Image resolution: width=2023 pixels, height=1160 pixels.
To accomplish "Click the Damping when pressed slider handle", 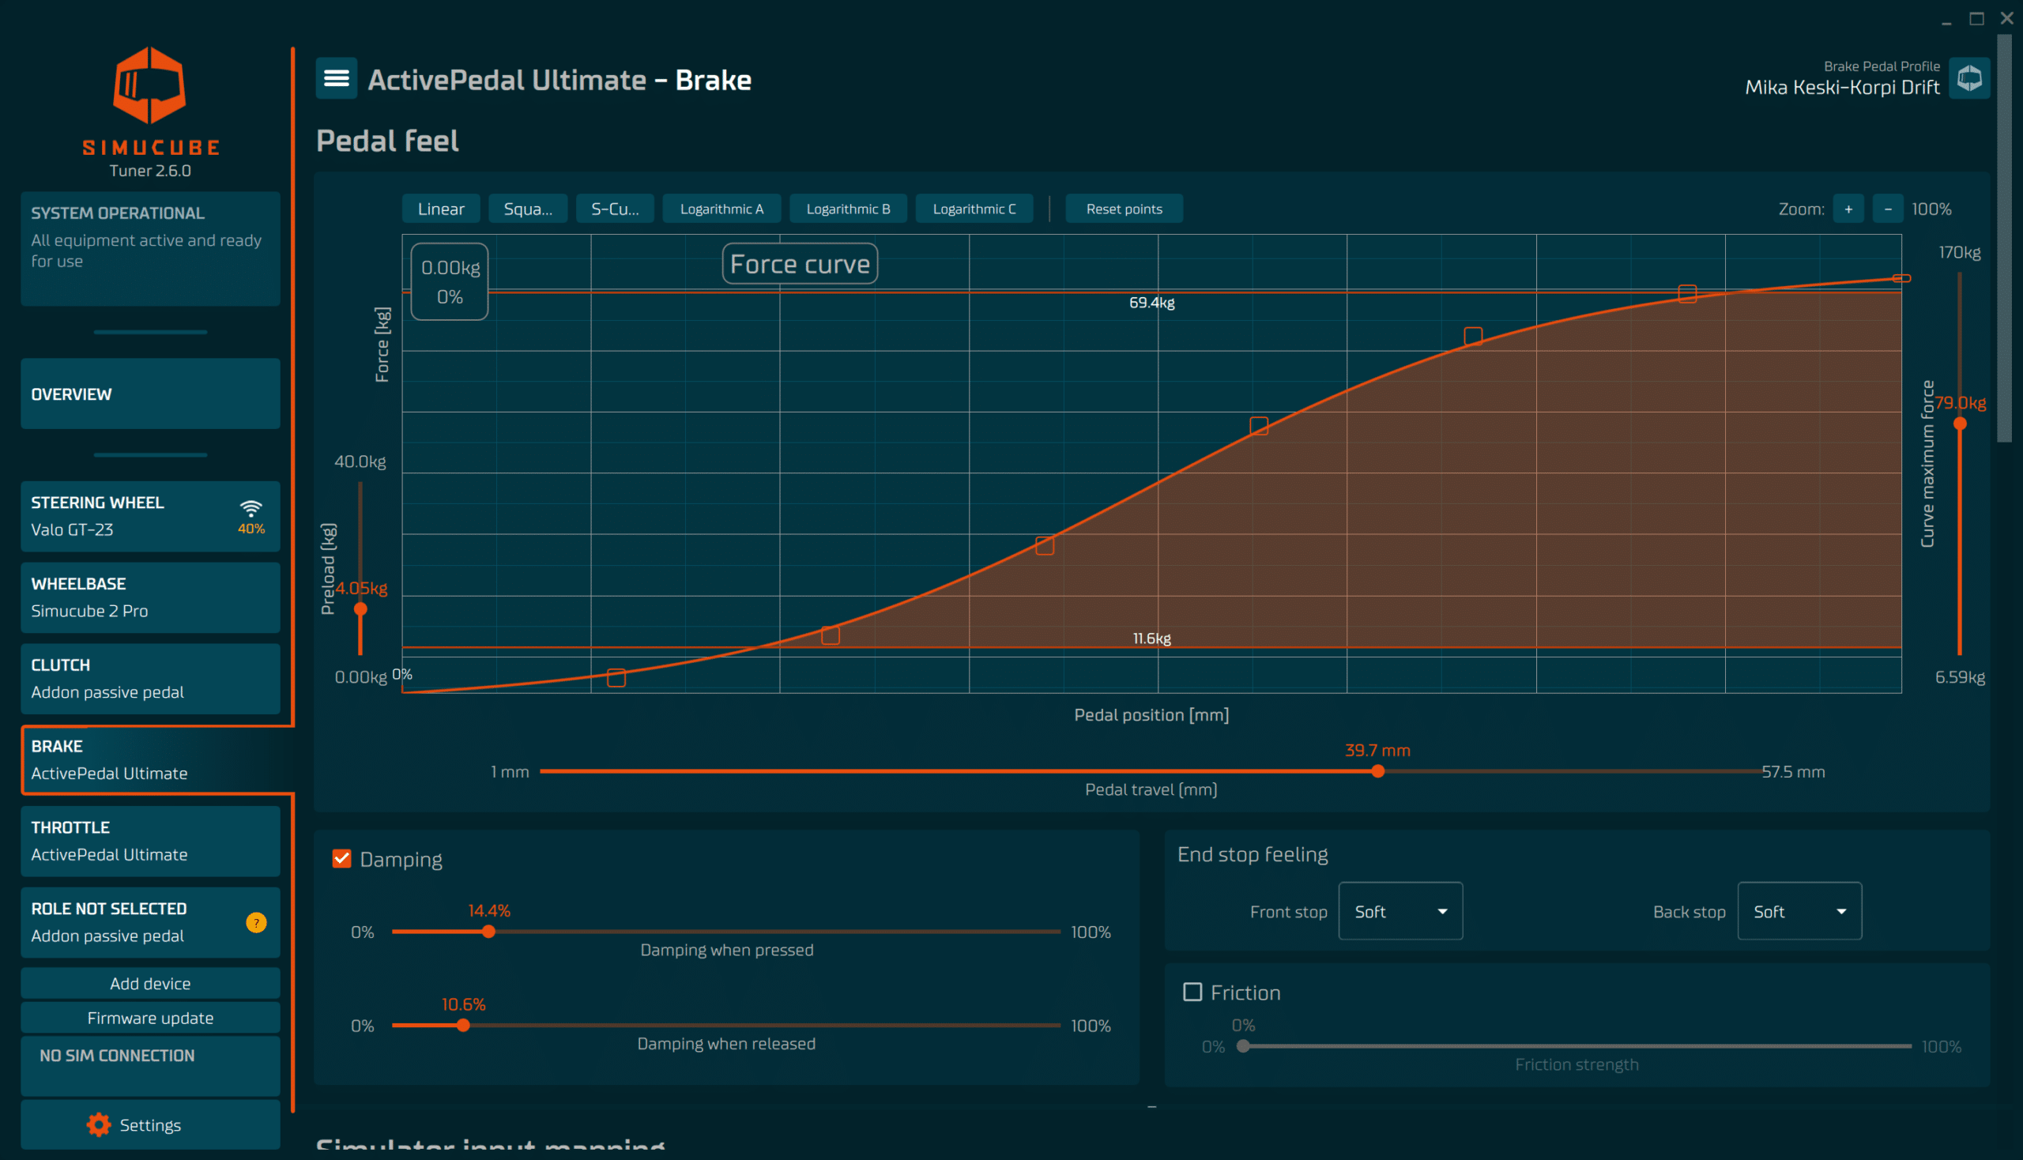I will [488, 932].
